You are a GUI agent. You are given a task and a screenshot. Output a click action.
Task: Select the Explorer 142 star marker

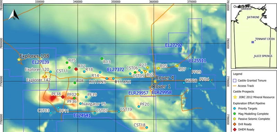[44, 76]
